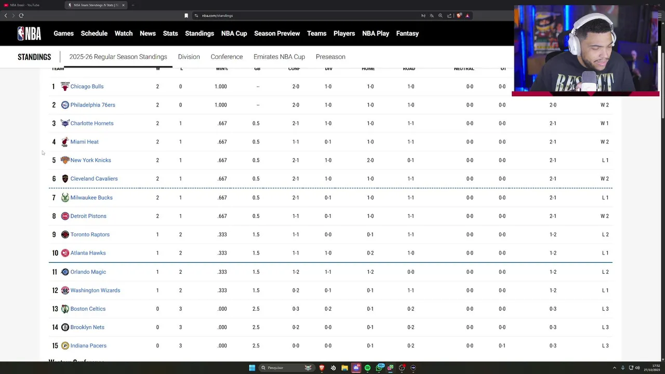Switch to the Division standings tab
This screenshot has height=374, width=665.
[189, 57]
